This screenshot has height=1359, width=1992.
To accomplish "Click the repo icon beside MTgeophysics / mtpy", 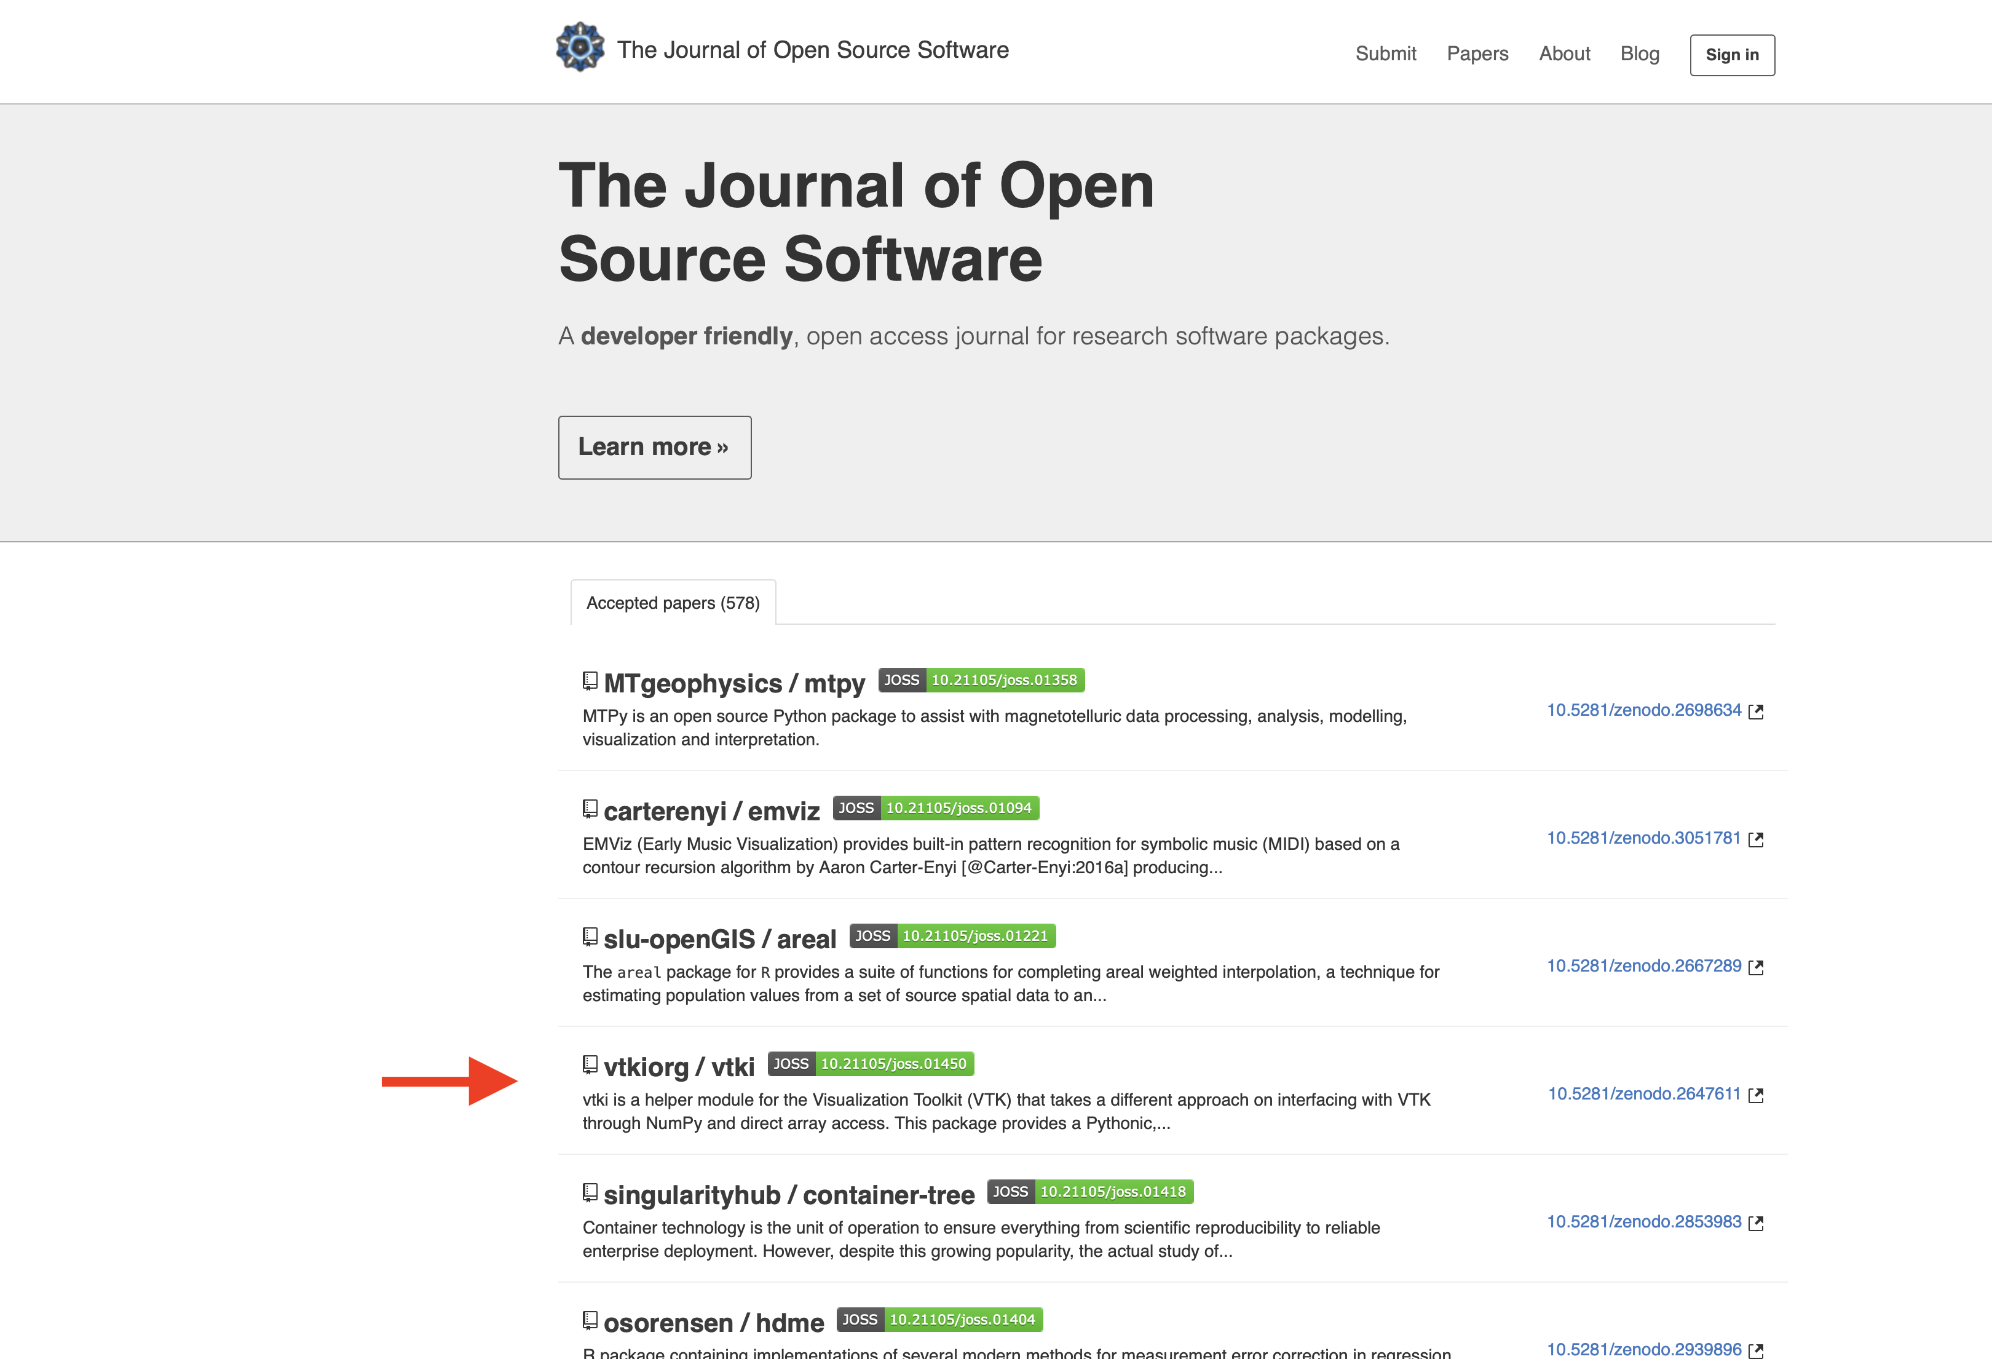I will tap(590, 681).
